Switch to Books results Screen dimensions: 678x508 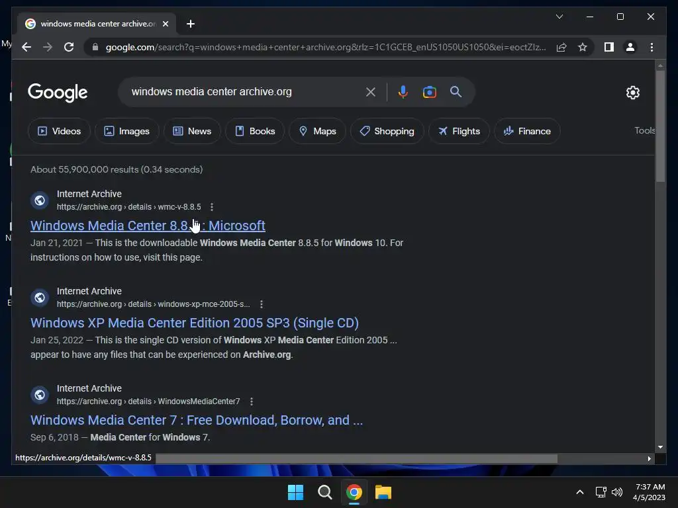tap(255, 131)
